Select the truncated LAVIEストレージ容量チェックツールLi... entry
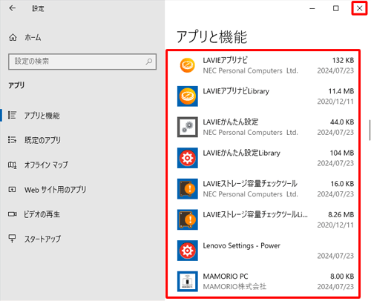Viewport: 371px width, 301px height. [255, 215]
